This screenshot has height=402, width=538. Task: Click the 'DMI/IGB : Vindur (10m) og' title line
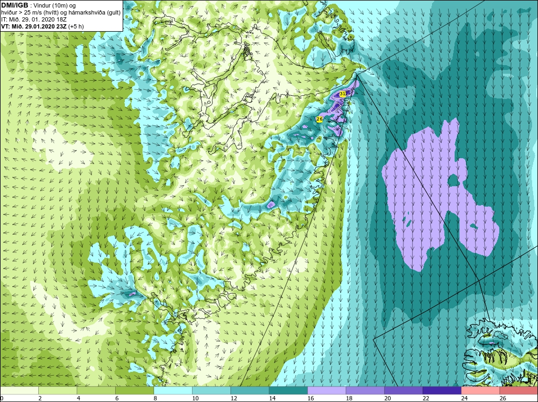(39, 5)
